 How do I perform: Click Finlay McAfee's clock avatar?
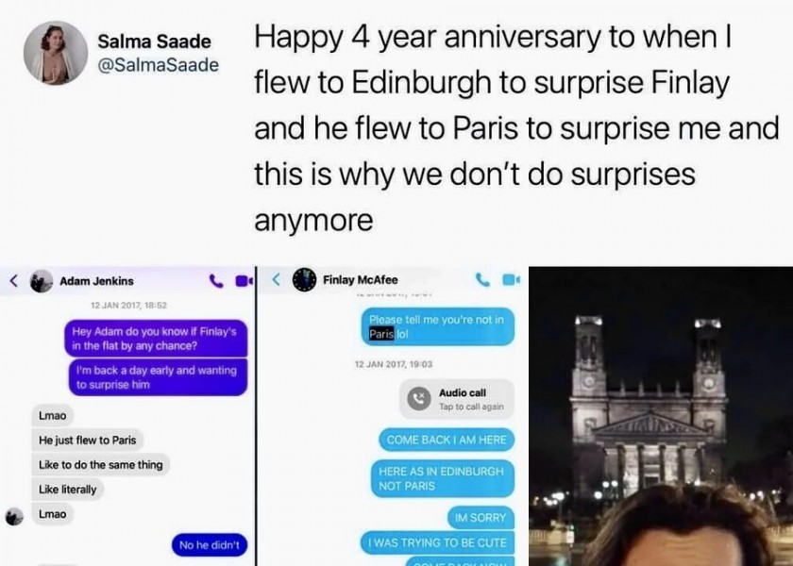[303, 279]
